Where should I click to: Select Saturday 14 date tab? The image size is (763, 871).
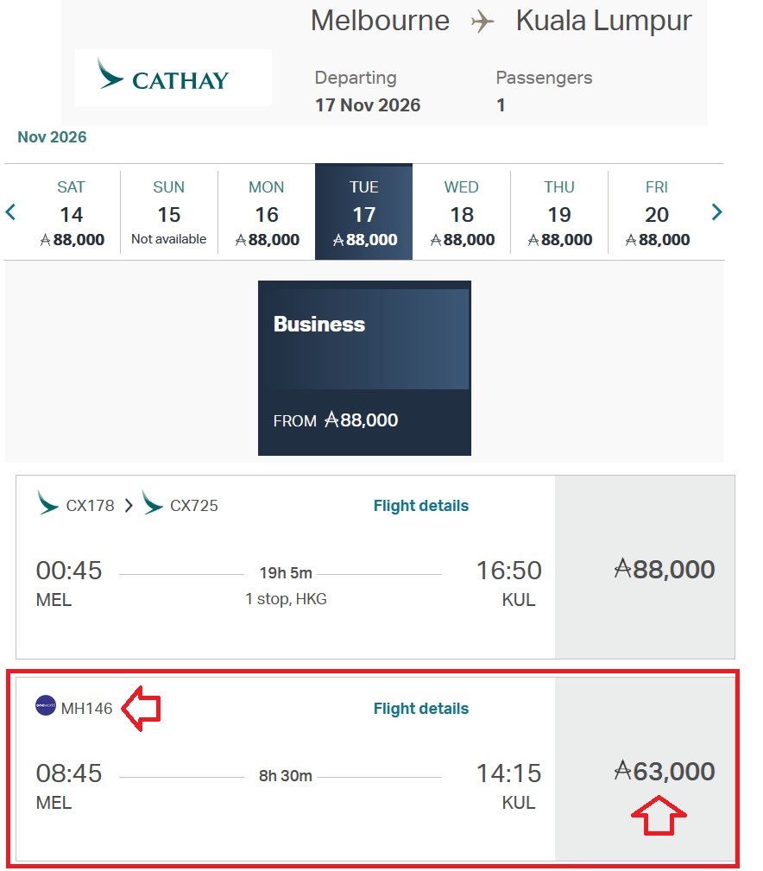pos(71,212)
